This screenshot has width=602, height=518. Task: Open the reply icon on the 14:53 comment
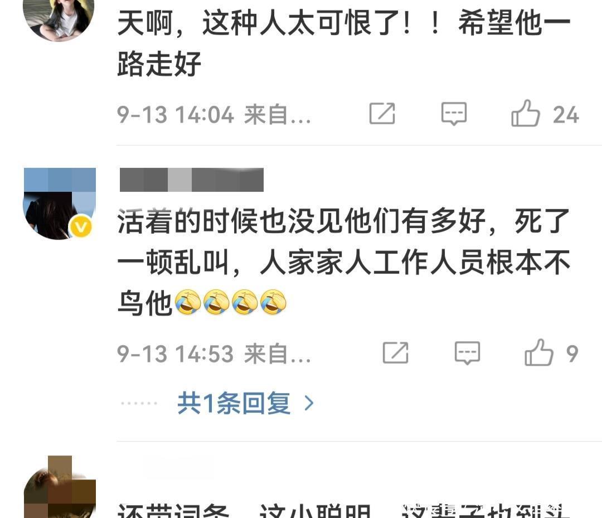click(467, 352)
